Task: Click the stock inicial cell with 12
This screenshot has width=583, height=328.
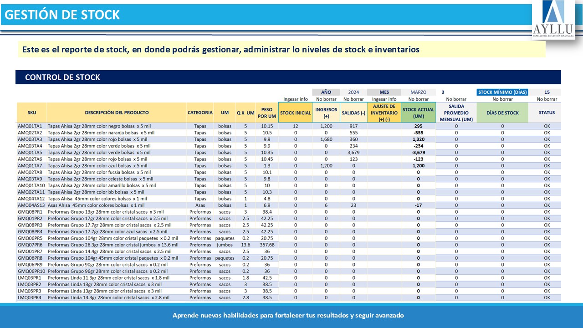Action: pyautogui.click(x=295, y=126)
